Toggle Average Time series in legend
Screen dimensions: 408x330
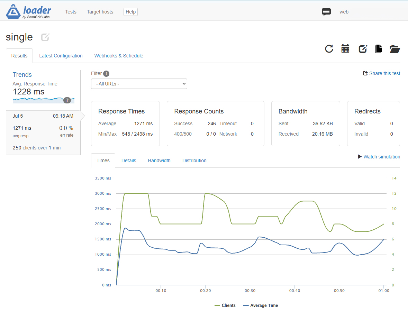tap(261, 305)
